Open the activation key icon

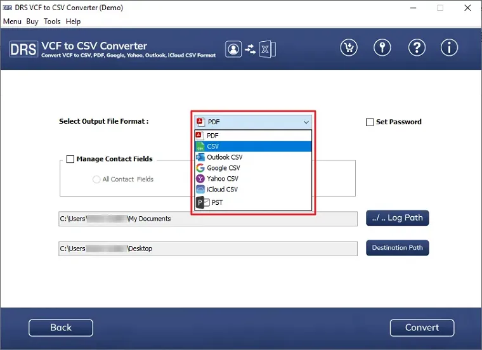(x=382, y=48)
